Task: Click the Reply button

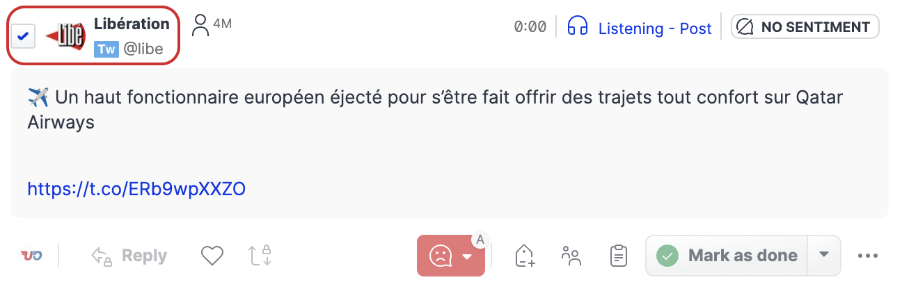Action: click(x=129, y=256)
